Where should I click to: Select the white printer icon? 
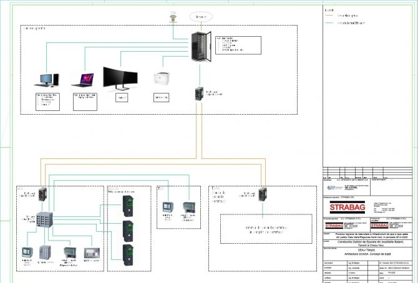[161, 77]
